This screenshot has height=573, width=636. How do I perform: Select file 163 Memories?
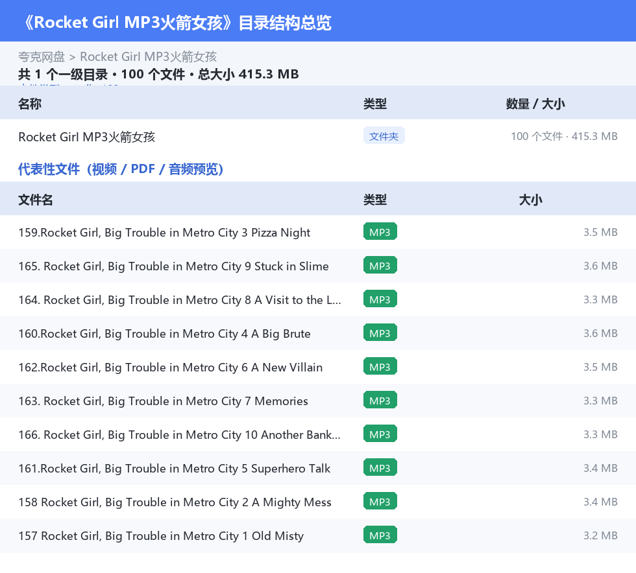point(163,401)
